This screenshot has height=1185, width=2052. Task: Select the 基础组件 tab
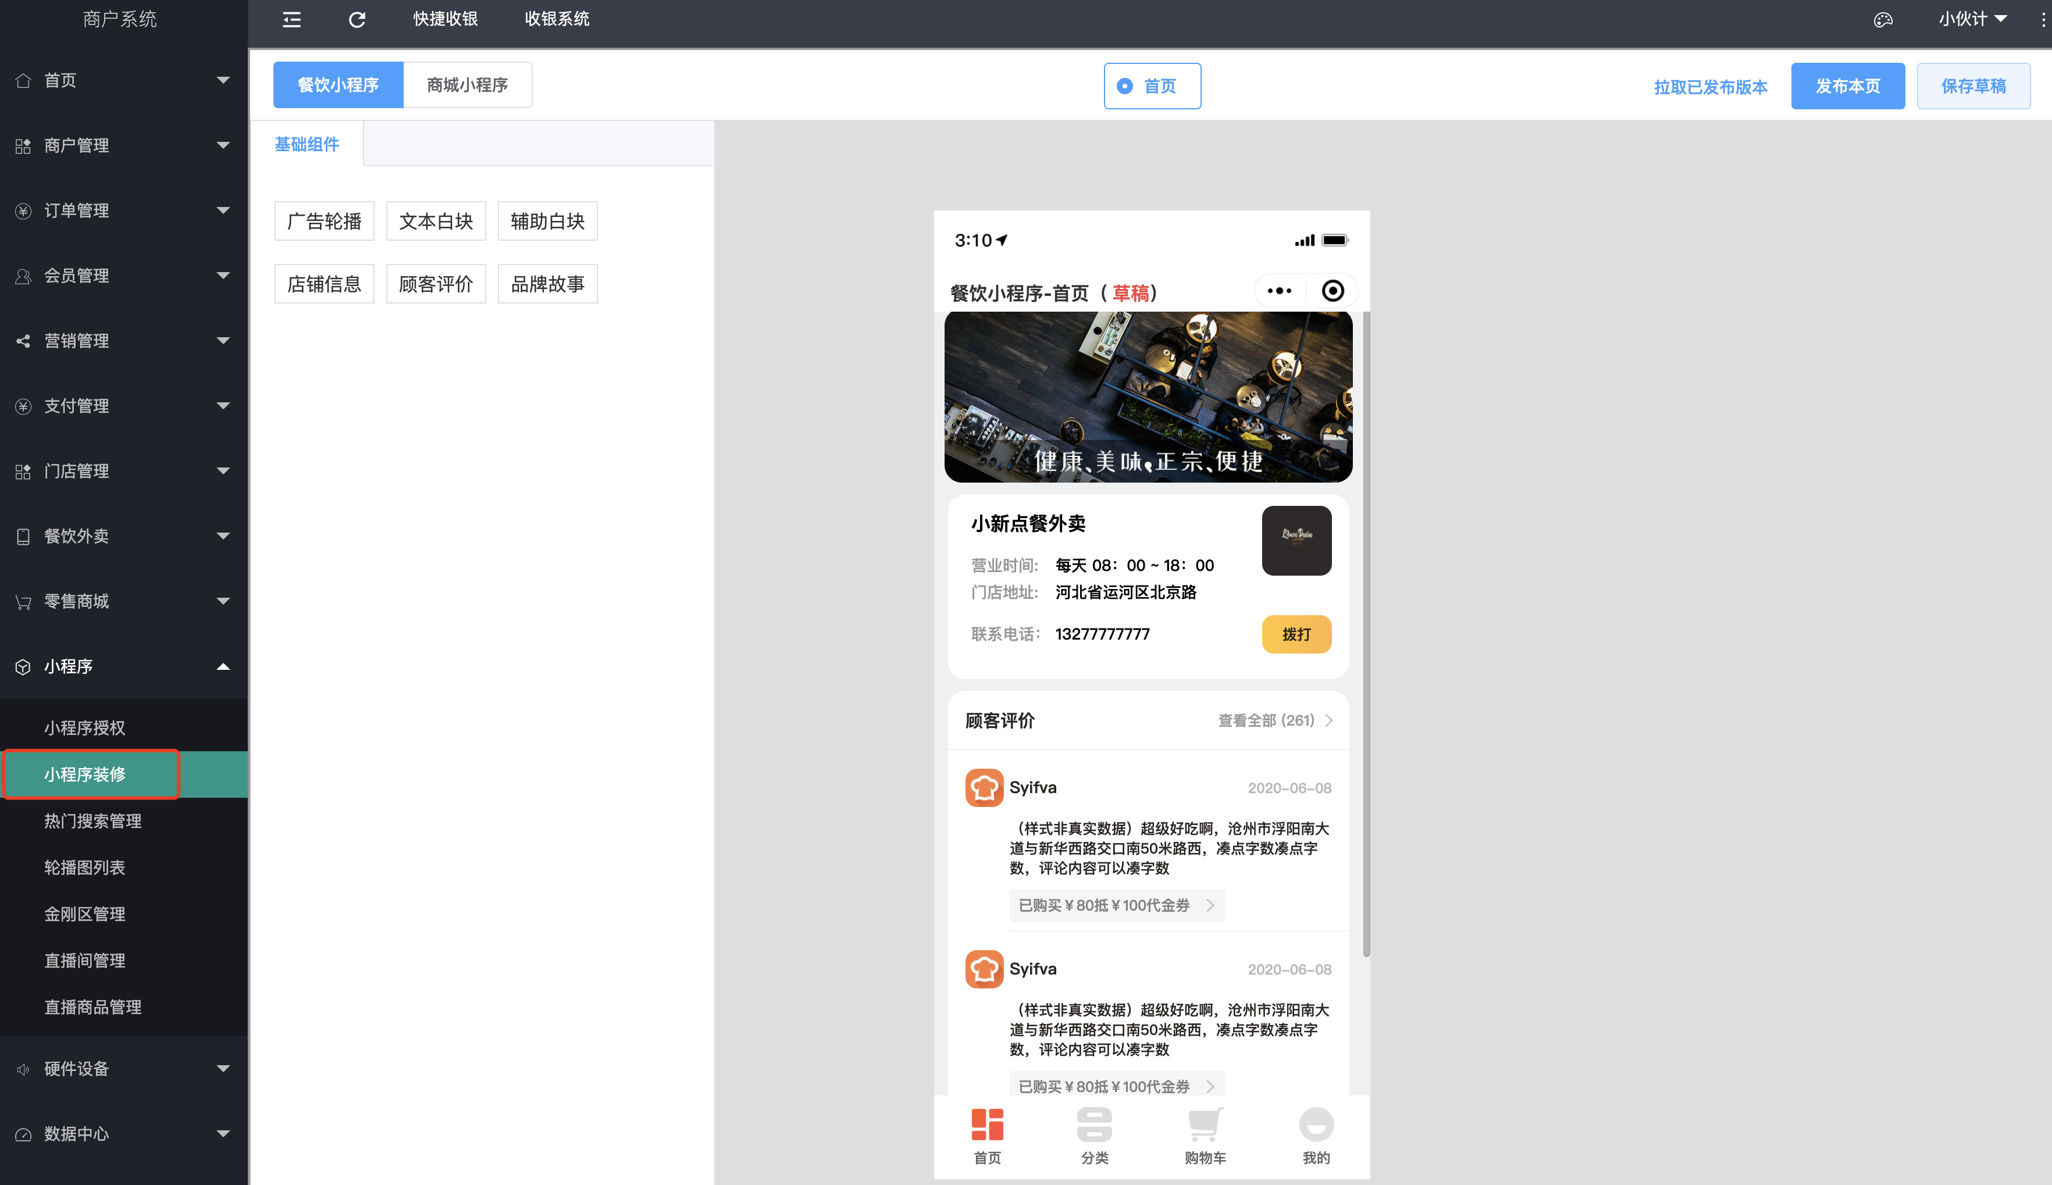click(307, 144)
